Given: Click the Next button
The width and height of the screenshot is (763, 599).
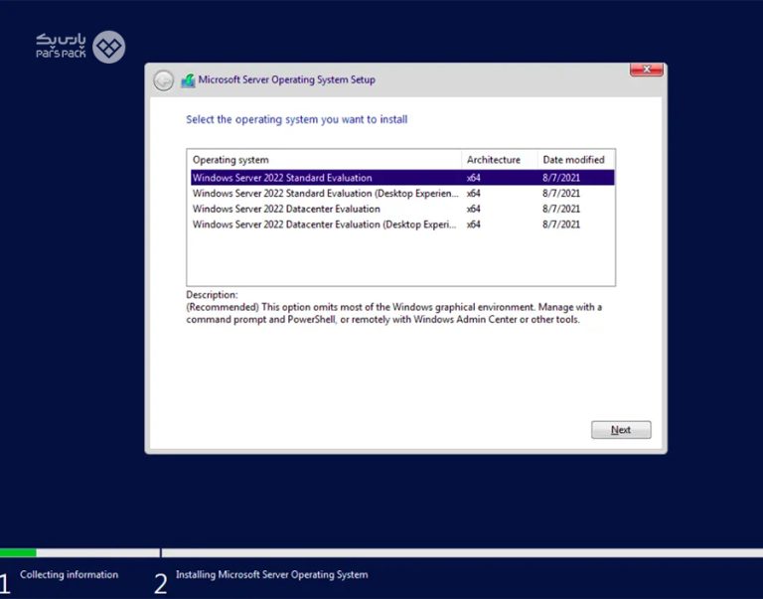Looking at the screenshot, I should 621,430.
